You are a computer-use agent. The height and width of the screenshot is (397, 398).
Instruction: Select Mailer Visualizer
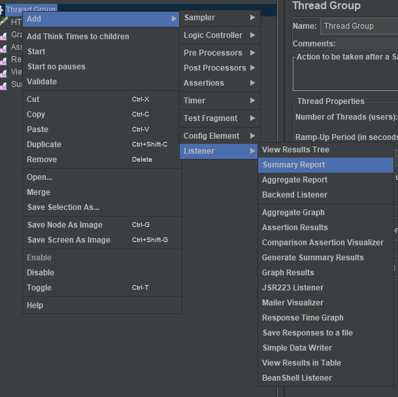tap(325, 303)
